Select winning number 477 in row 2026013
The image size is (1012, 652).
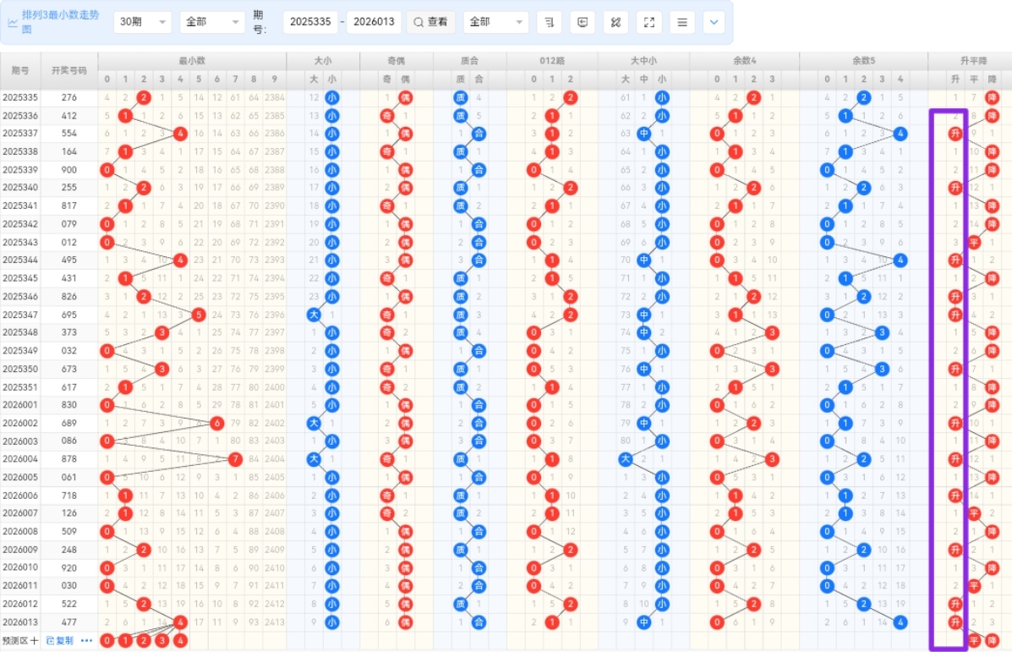tap(69, 622)
